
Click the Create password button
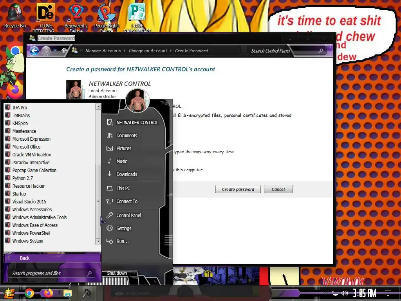[238, 189]
